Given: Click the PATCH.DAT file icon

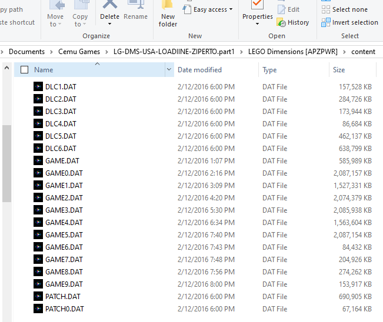Looking at the screenshot, I should (x=38, y=296).
